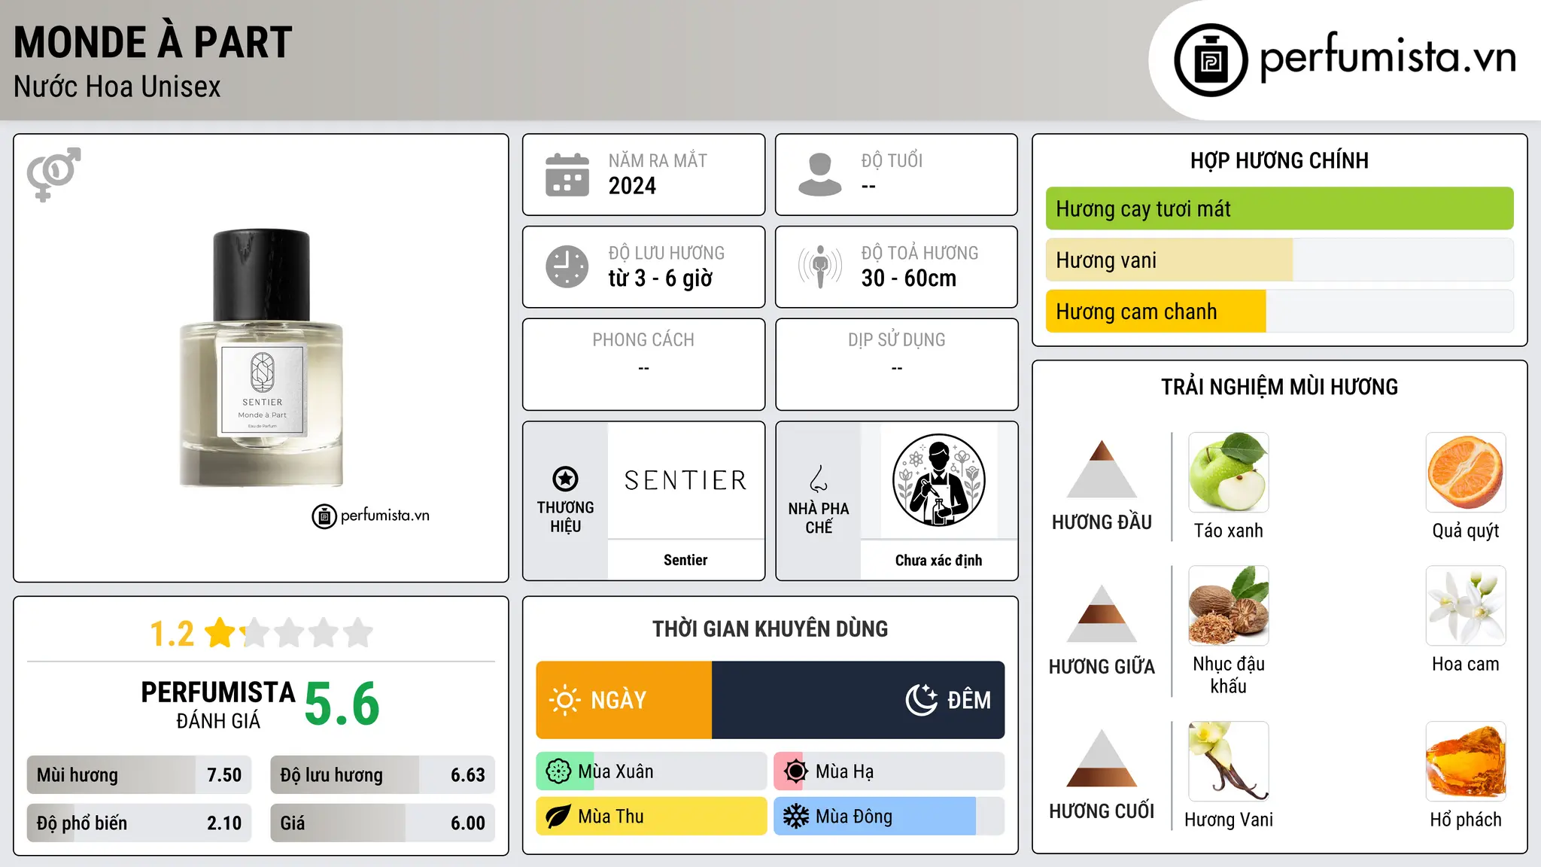
Task: Click the launch year value 2024
Action: [632, 186]
